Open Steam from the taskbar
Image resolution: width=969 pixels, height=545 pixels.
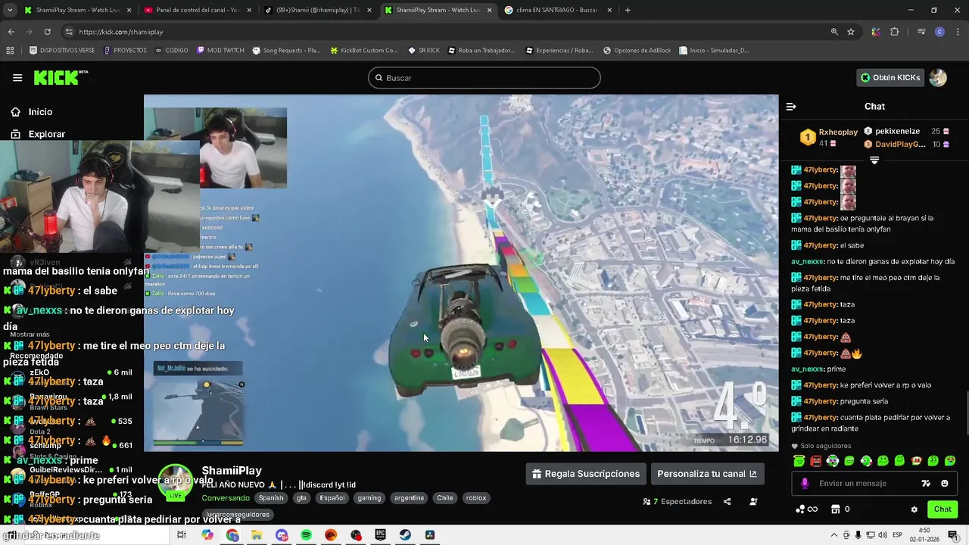[x=406, y=535]
